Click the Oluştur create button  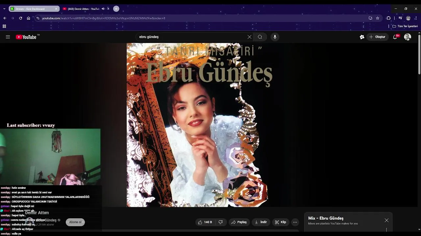pos(377,37)
